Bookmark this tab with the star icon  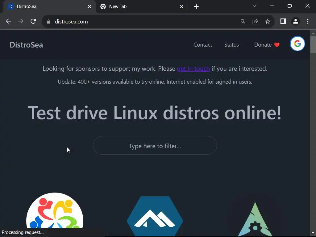(x=268, y=21)
